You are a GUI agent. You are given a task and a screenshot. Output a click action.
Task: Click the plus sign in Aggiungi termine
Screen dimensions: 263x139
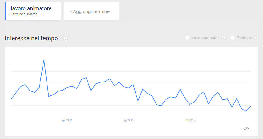pos(71,11)
